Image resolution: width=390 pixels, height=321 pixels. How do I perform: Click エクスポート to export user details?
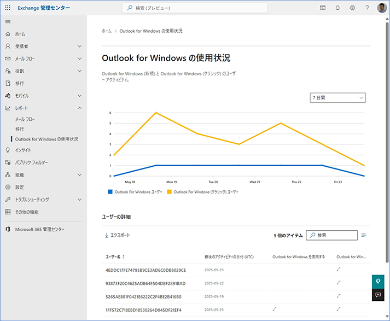click(x=117, y=235)
